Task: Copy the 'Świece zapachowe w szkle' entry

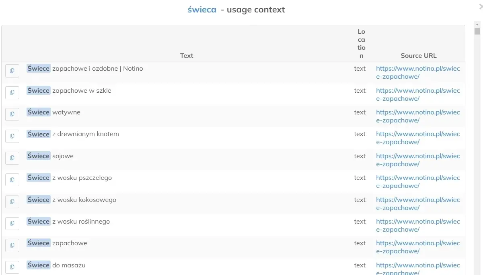Action: pyautogui.click(x=12, y=92)
